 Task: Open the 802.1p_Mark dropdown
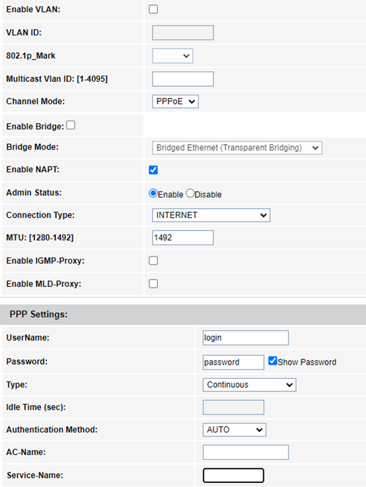tap(173, 56)
